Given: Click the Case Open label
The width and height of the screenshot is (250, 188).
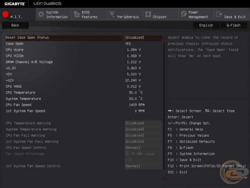Looking at the screenshot, I should [x=15, y=43].
